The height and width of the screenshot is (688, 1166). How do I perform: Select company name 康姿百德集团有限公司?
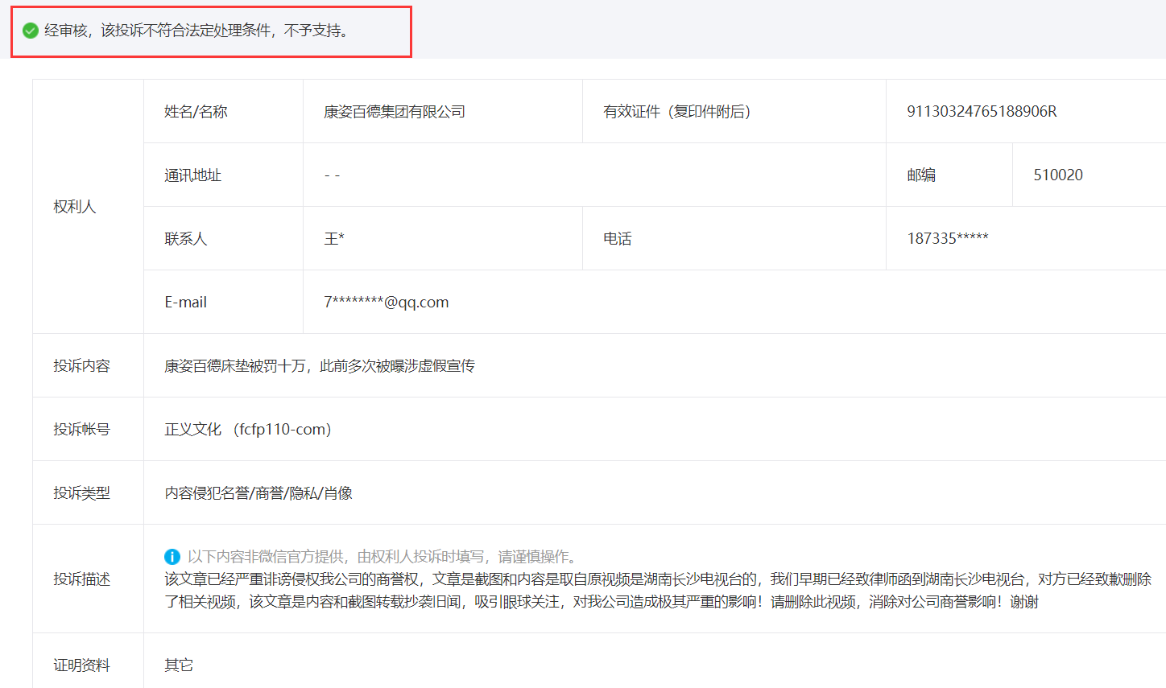coord(395,112)
